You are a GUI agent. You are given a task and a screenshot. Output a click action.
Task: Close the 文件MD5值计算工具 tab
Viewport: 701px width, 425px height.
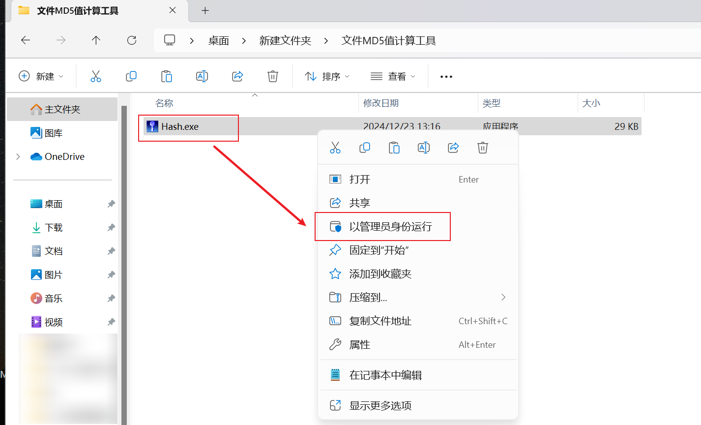click(x=173, y=10)
